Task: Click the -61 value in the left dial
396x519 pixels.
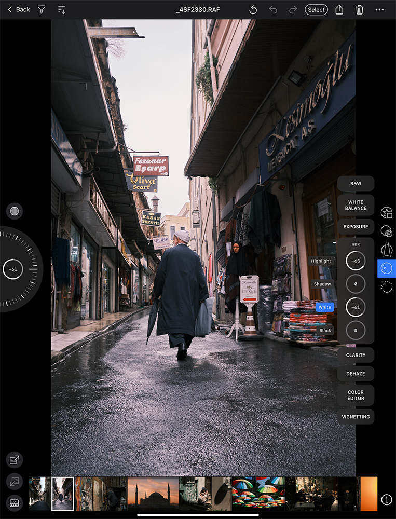Action: (12, 269)
